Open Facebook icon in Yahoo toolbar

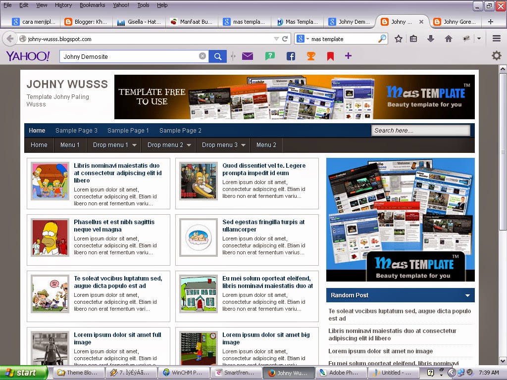(x=291, y=56)
